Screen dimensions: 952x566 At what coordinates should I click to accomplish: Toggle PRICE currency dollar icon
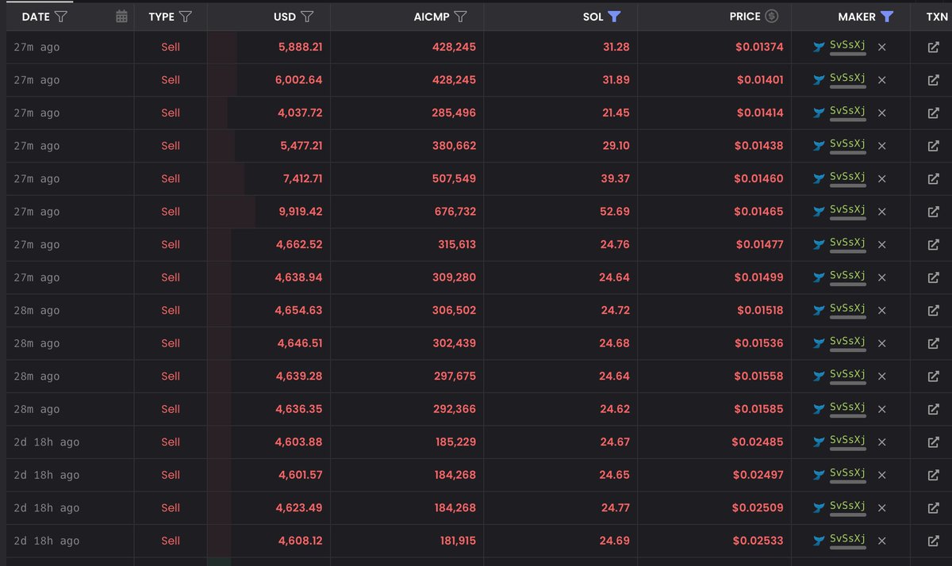pos(772,16)
